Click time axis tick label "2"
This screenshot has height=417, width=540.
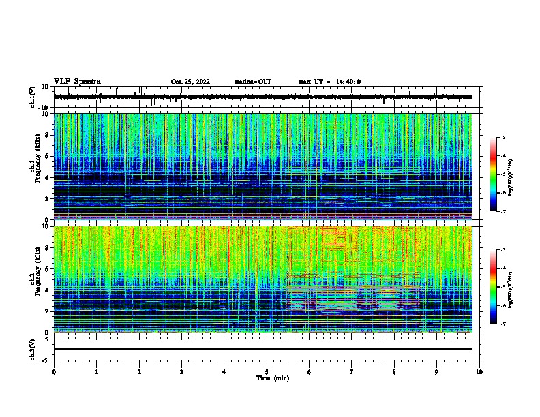point(139,372)
